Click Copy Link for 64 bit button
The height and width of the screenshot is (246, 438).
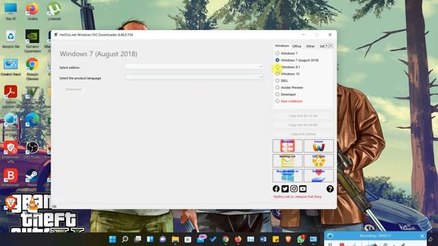[x=303, y=125]
